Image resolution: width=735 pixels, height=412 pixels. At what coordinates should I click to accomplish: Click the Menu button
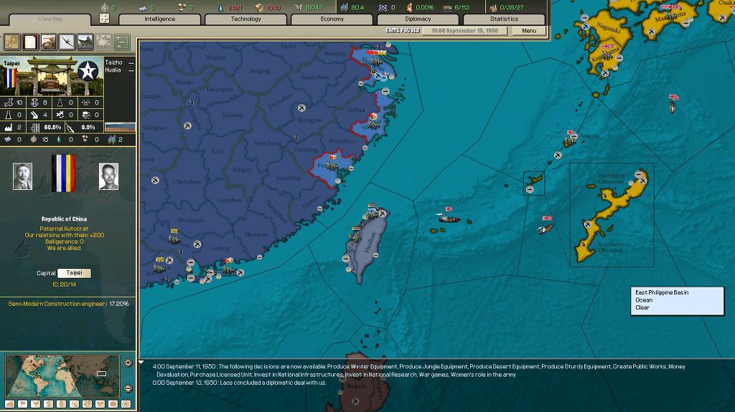pos(529,31)
